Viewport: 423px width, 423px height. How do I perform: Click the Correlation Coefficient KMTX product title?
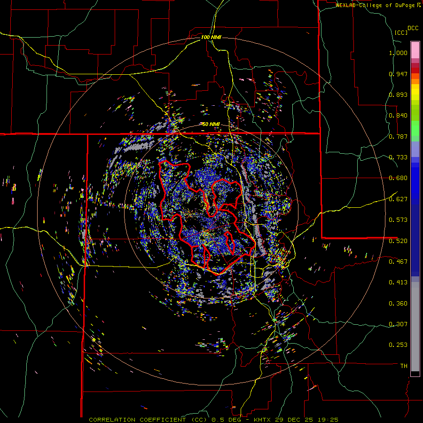213,420
